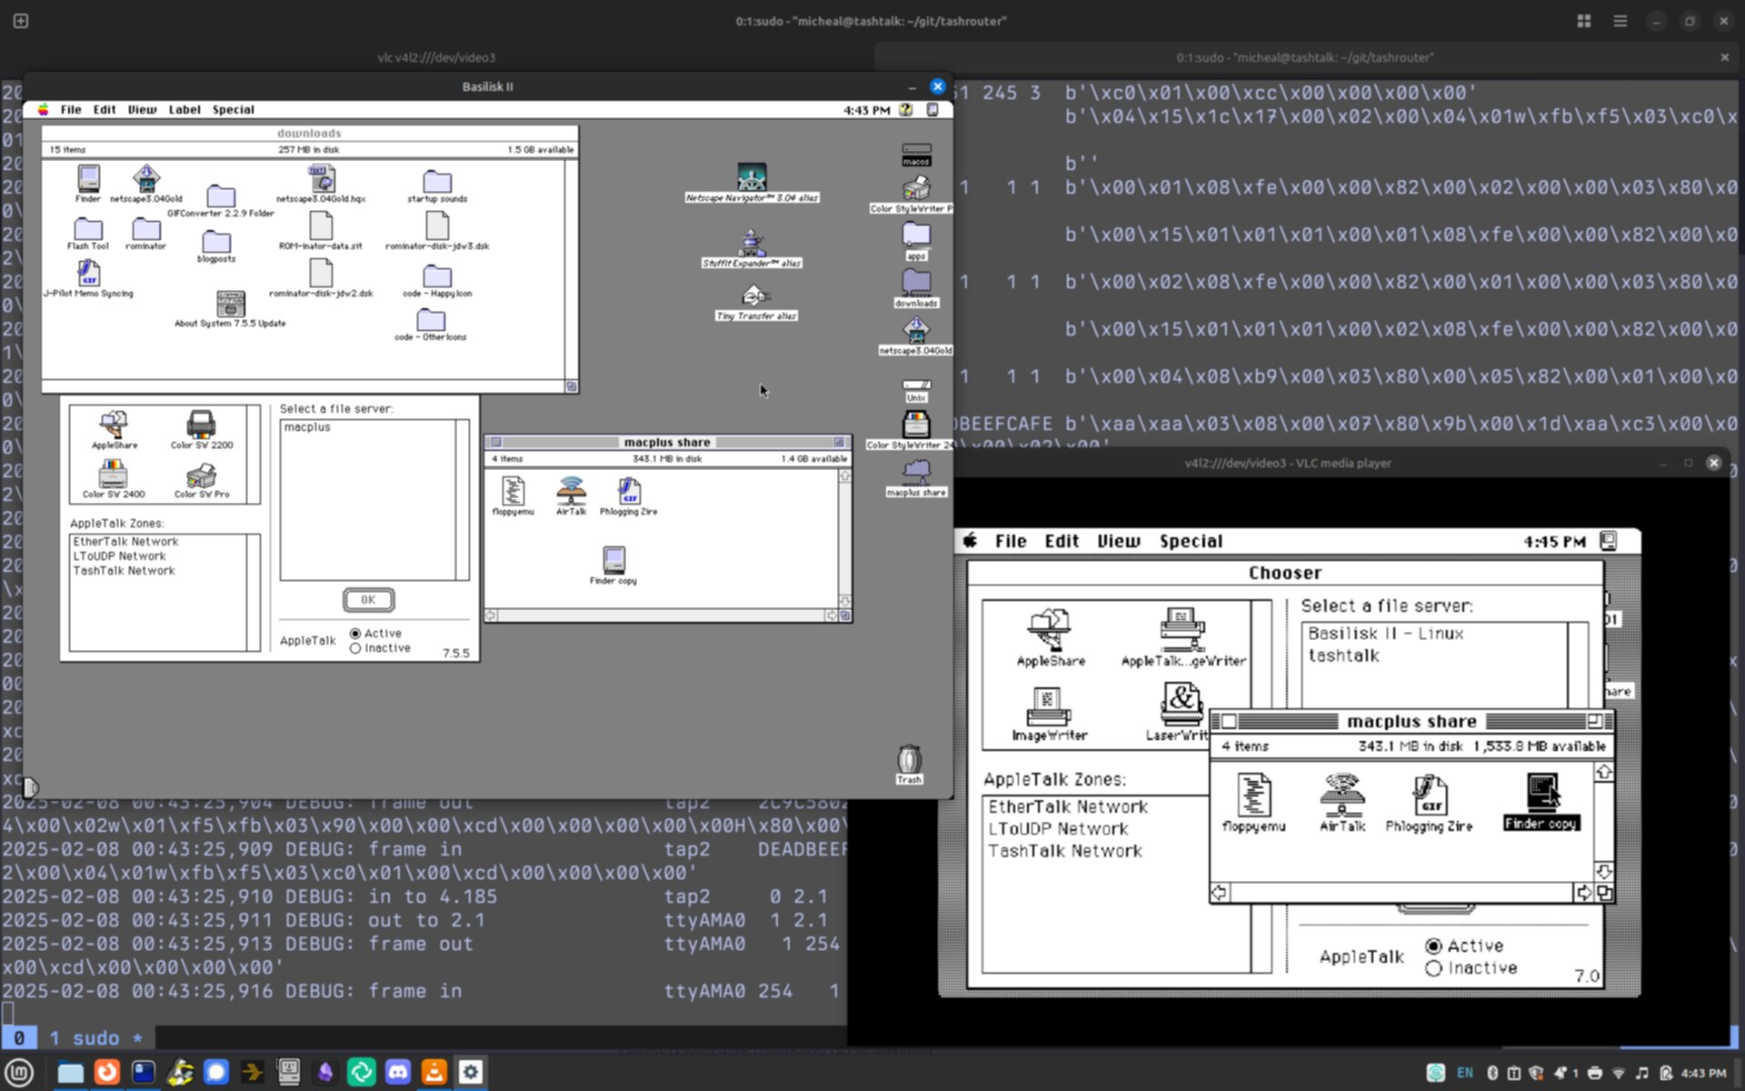This screenshot has height=1091, width=1745.
Task: Select the AppleShare icon in Basilisk Chooser
Action: pos(114,425)
